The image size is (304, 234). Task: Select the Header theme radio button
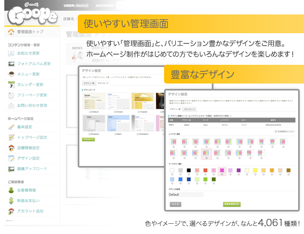click(139, 112)
